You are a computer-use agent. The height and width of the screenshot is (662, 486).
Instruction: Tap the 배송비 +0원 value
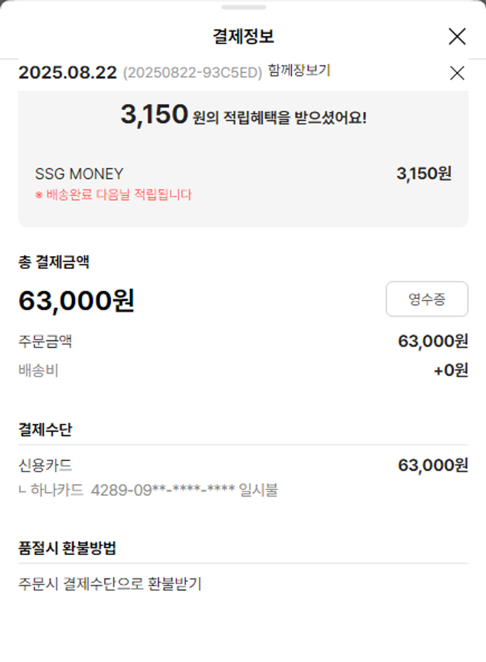[450, 371]
